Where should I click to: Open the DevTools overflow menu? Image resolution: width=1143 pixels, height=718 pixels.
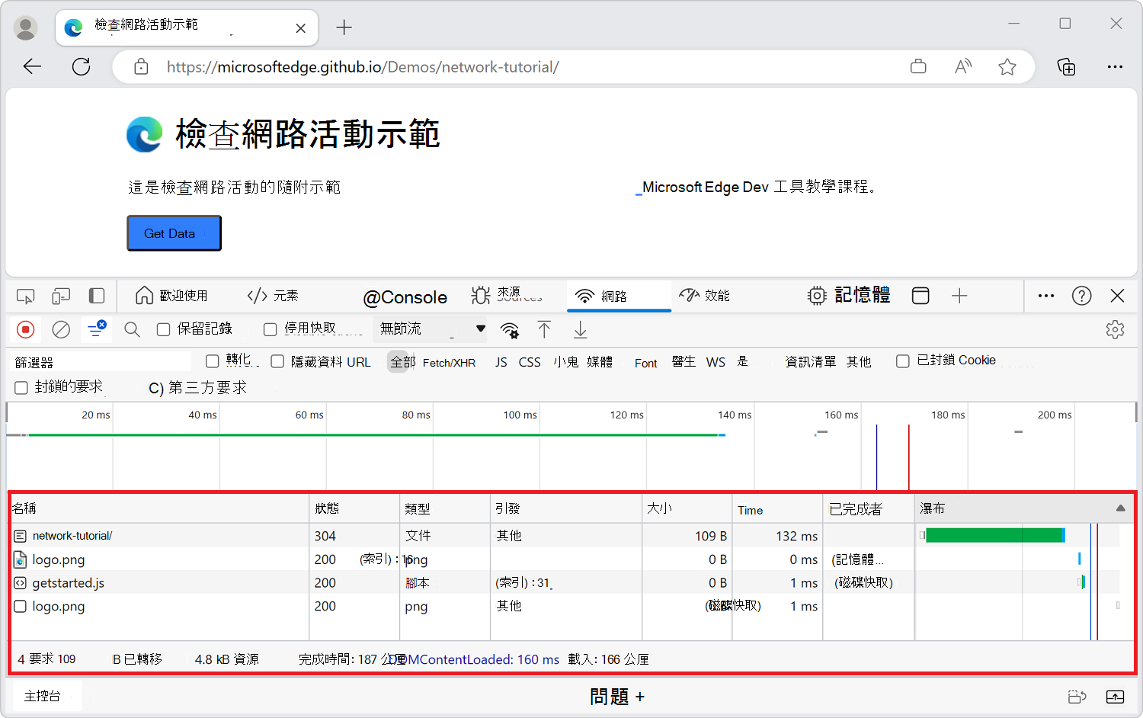click(x=1045, y=296)
